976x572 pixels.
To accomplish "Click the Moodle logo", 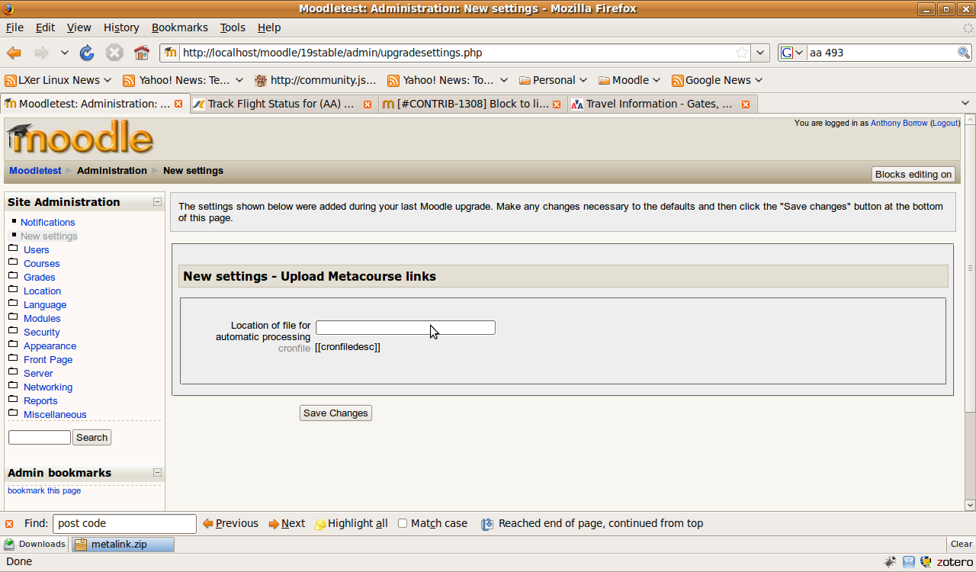I will point(80,137).
